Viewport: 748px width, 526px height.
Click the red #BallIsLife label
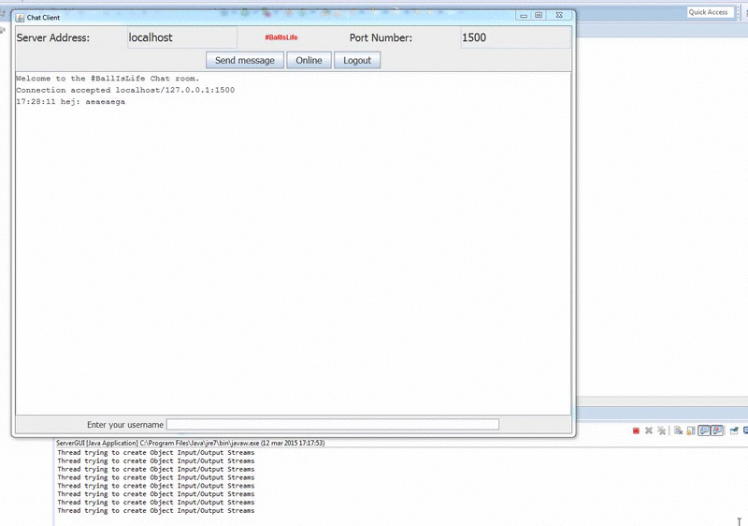pos(281,37)
